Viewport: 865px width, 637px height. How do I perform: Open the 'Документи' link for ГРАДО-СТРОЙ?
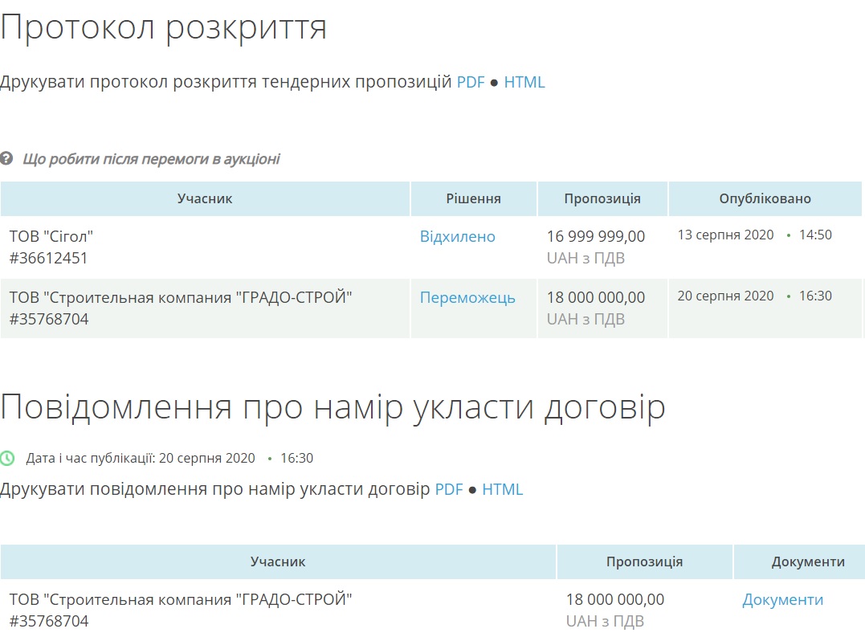(782, 599)
